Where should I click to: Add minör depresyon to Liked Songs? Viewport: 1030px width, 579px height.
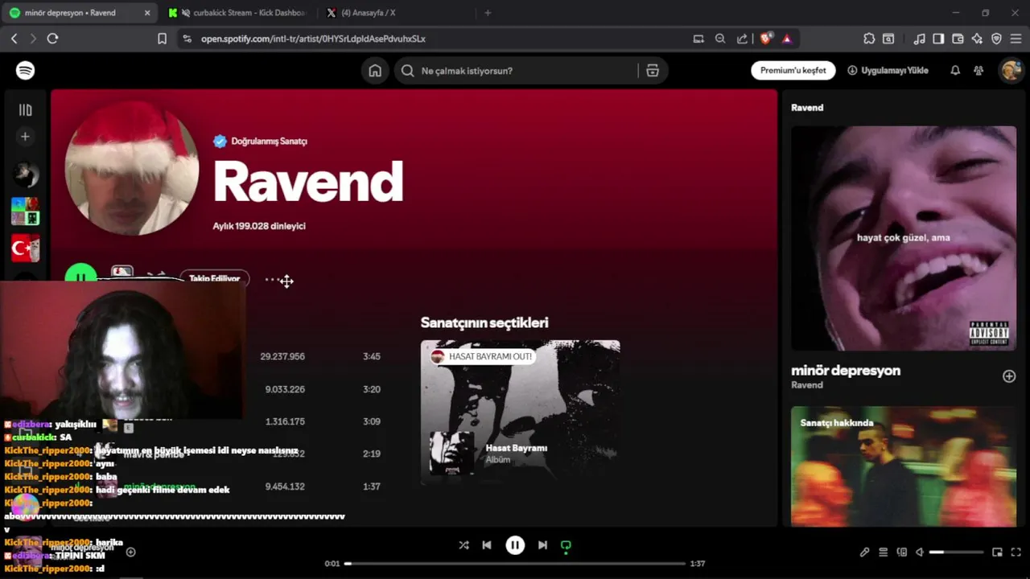point(1009,376)
